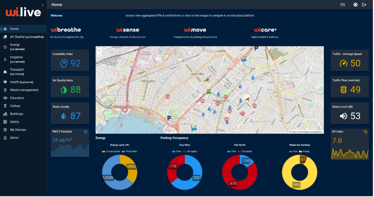Click the UV Index sun icon

(x=365, y=132)
